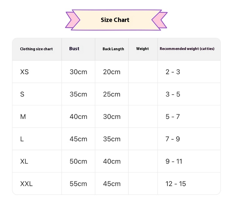This screenshot has width=227, height=206.
Task: Click the 9 - 11 weight range
Action: pos(174,161)
